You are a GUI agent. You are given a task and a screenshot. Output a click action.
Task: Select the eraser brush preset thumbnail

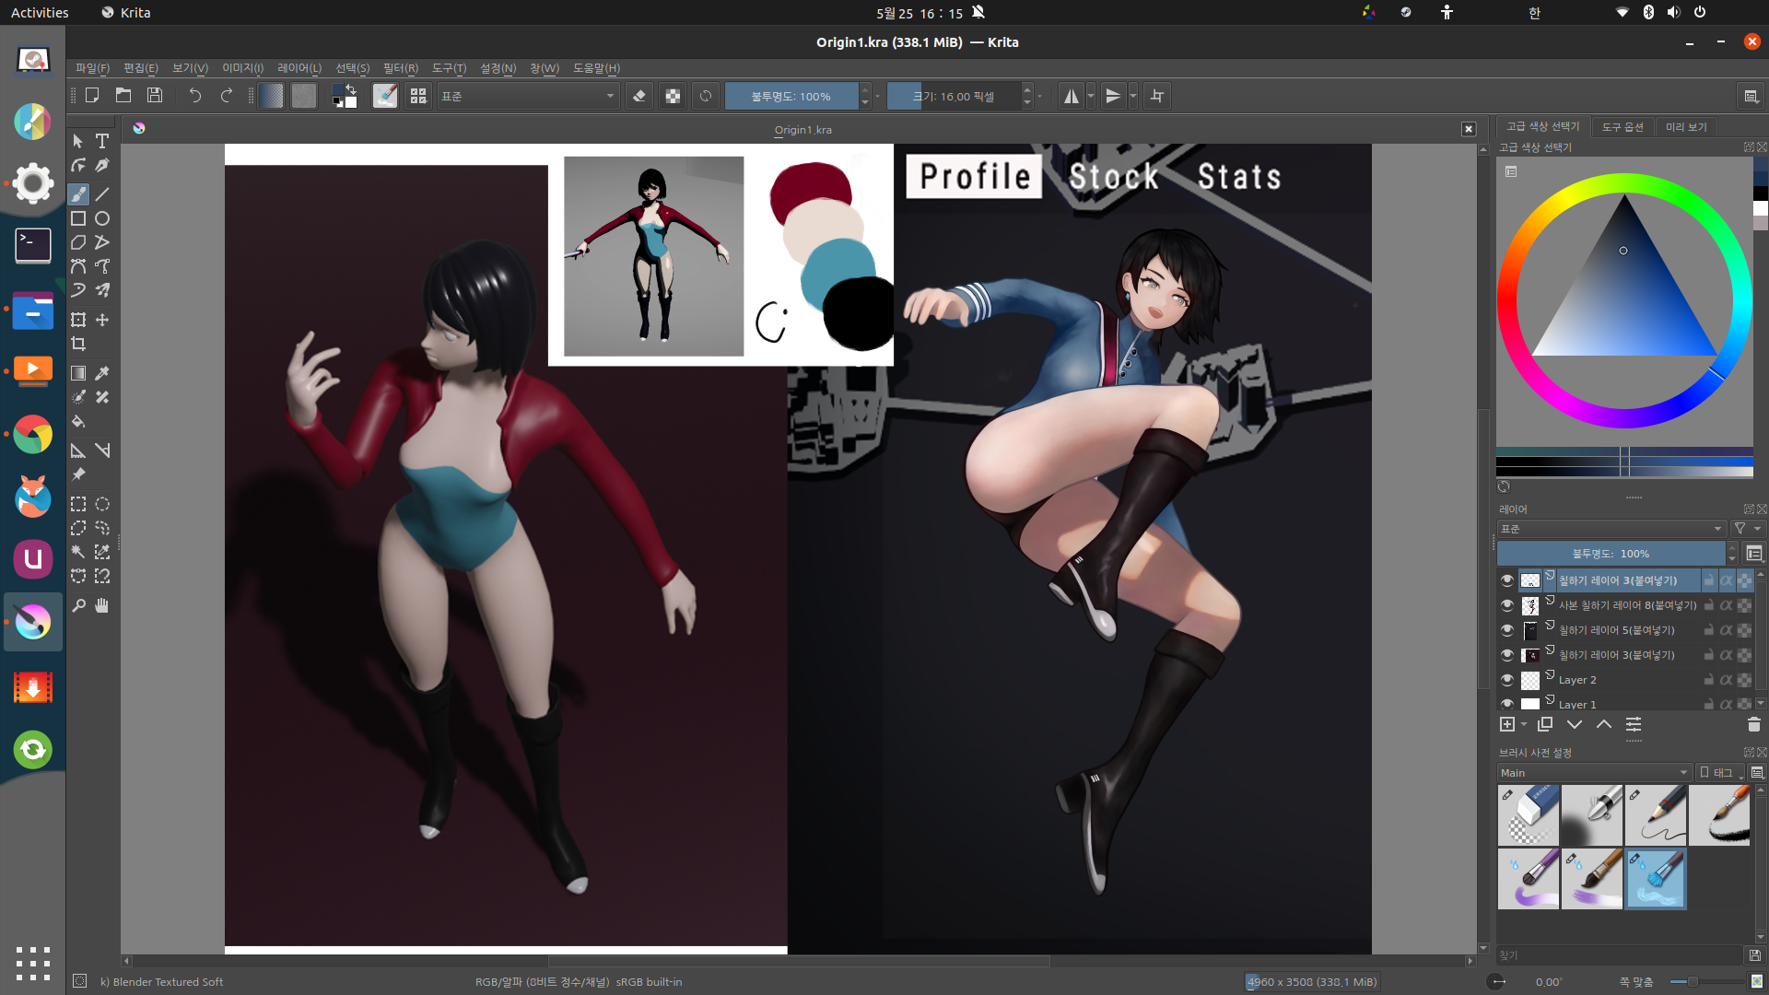tap(1529, 814)
